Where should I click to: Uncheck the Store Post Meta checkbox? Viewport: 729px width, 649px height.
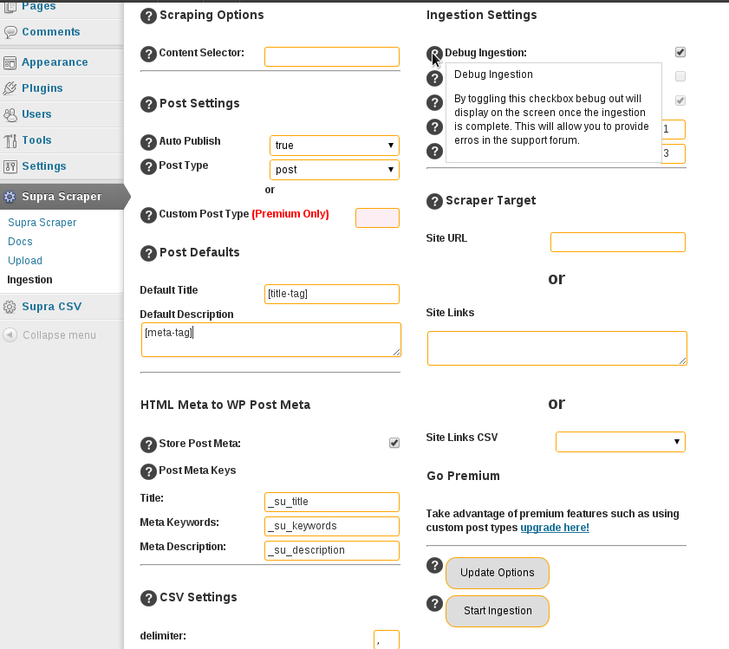[394, 443]
